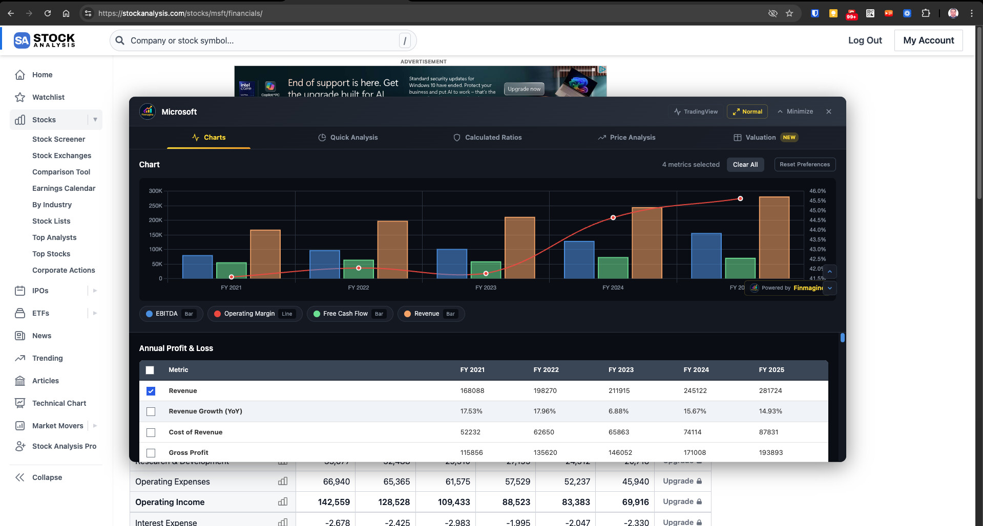Image resolution: width=983 pixels, height=526 pixels.
Task: Open Watchlist via the star icon
Action: (x=20, y=97)
